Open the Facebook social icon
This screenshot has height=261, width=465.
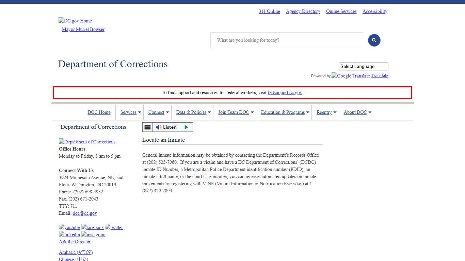pyautogui.click(x=92, y=227)
